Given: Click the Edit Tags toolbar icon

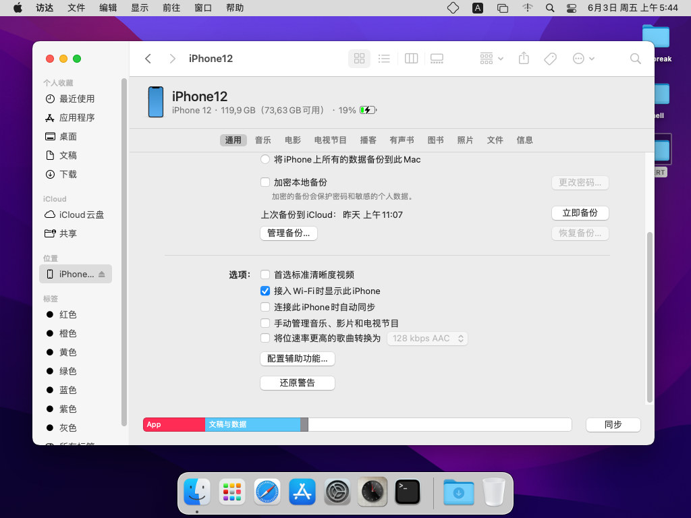Looking at the screenshot, I should click(x=551, y=59).
